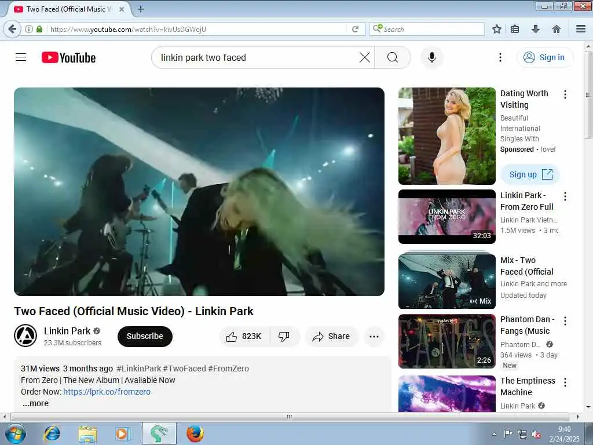Expand the description with ...more
This screenshot has height=445, width=593.
pyautogui.click(x=35, y=403)
